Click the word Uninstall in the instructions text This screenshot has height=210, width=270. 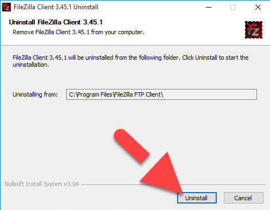click(206, 58)
